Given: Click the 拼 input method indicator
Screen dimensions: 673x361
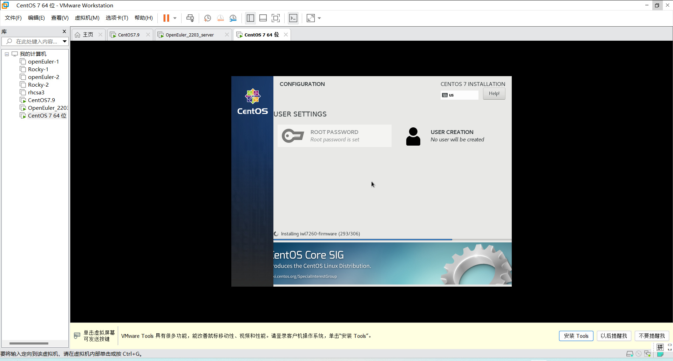Looking at the screenshot, I should click(660, 347).
